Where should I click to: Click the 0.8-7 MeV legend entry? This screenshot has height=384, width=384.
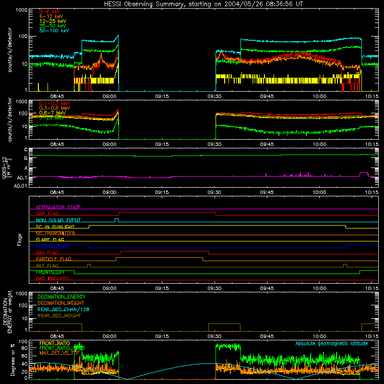point(52,113)
